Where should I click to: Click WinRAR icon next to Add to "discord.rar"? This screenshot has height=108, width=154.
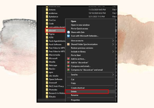(x=68, y=62)
